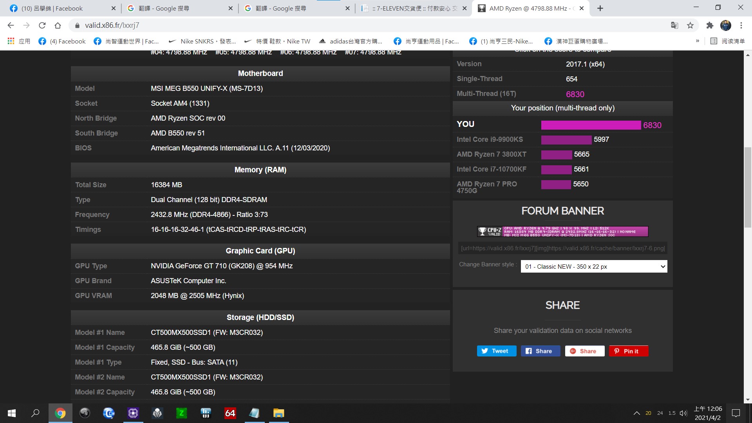Click the Pin it button
Viewport: 752px width, 423px height.
(628, 351)
